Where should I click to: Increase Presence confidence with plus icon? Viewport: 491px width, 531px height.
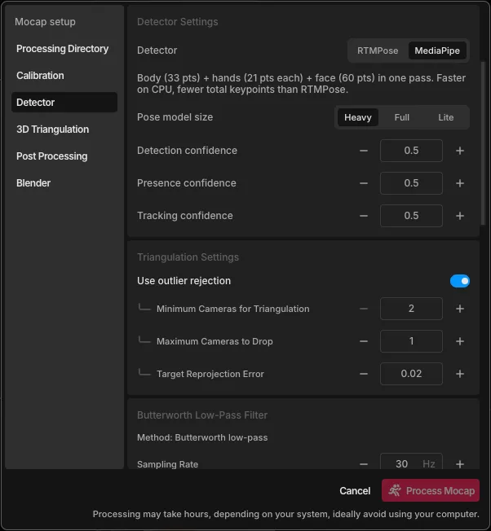[x=460, y=183]
